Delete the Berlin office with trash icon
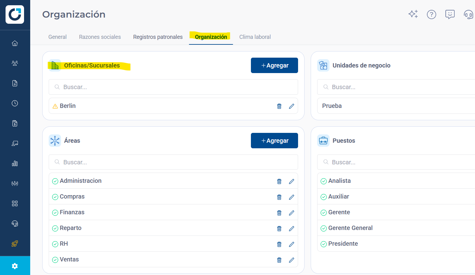This screenshot has width=475, height=275. pos(279,106)
